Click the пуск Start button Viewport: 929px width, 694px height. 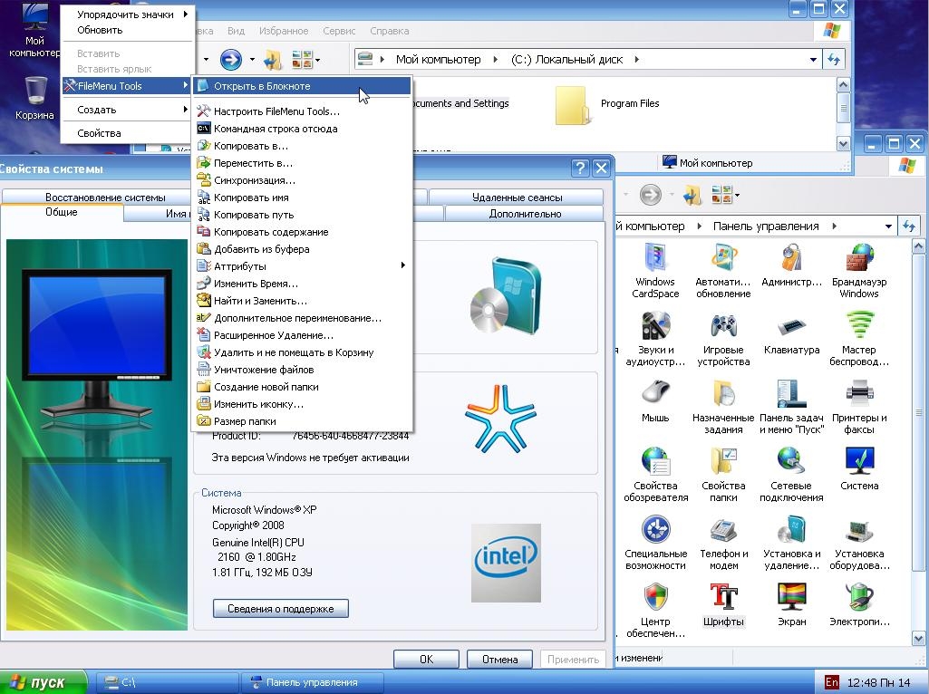(x=43, y=682)
